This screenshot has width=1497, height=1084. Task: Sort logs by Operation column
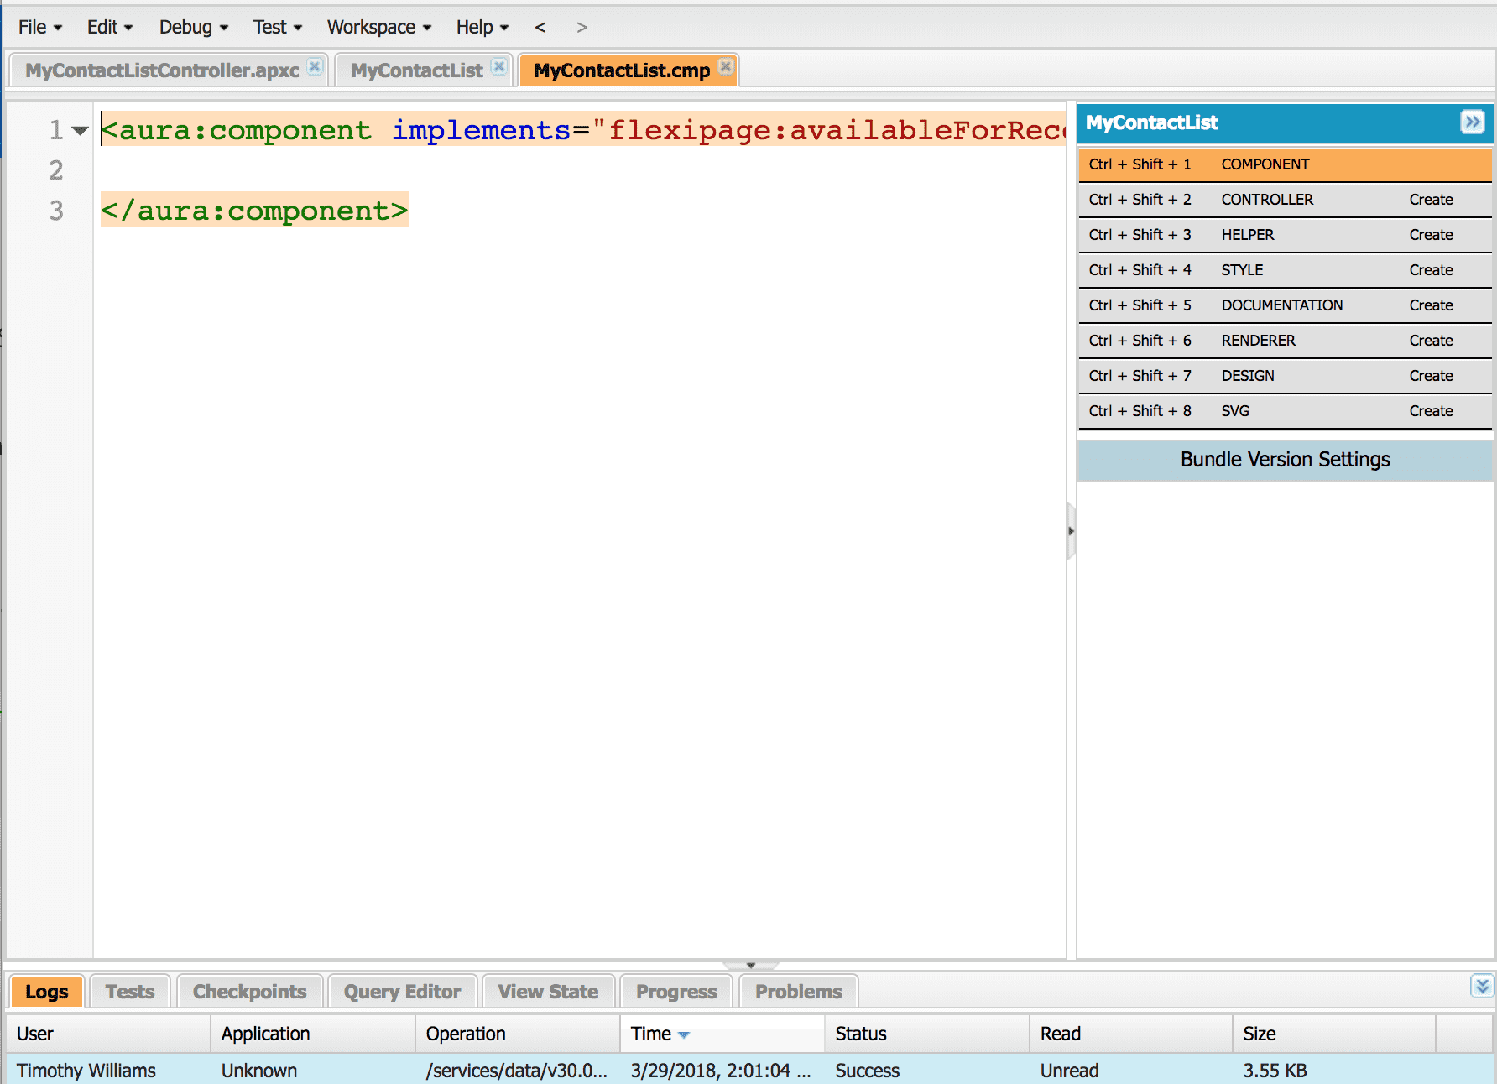(x=518, y=1034)
